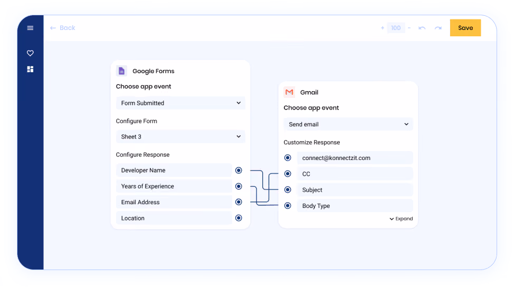Image resolution: width=514 pixels, height=289 pixels.
Task: Zoom out with the minus icon
Action: 409,28
